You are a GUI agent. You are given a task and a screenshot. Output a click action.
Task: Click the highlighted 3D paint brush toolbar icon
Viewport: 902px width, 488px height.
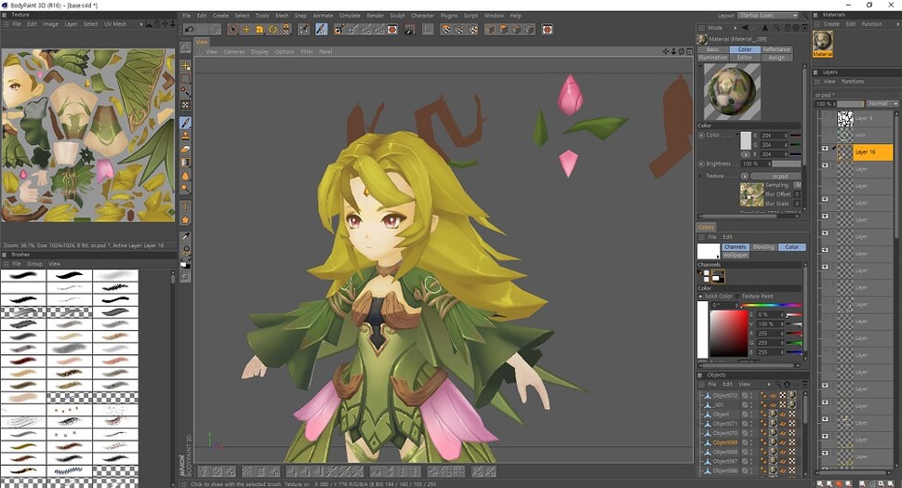(322, 30)
